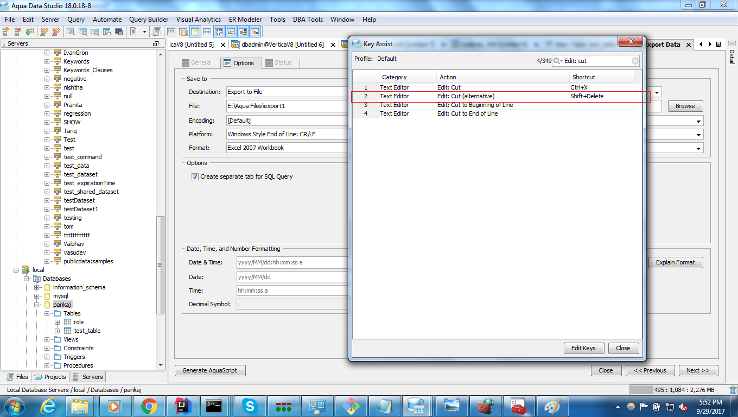Clear the Key Assist search text
Screen dimensions: 738x417
coord(635,61)
